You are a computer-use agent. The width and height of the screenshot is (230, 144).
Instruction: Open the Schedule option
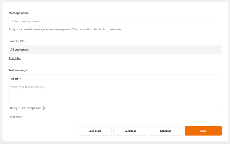(x=166, y=131)
